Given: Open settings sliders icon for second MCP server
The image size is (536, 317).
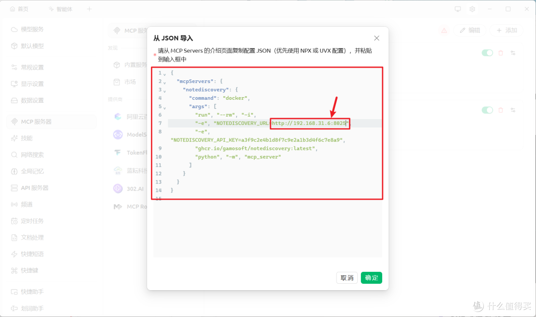Looking at the screenshot, I should [513, 110].
